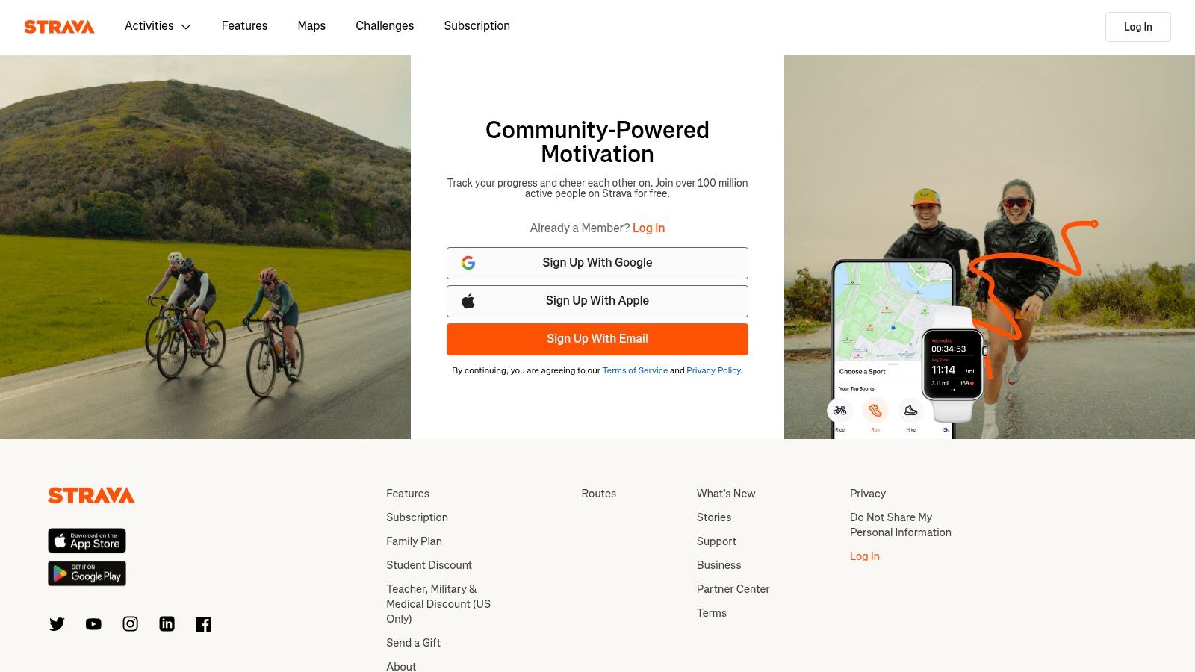Select the Get it on Google Play badge
This screenshot has height=672, width=1195.
coord(87,573)
